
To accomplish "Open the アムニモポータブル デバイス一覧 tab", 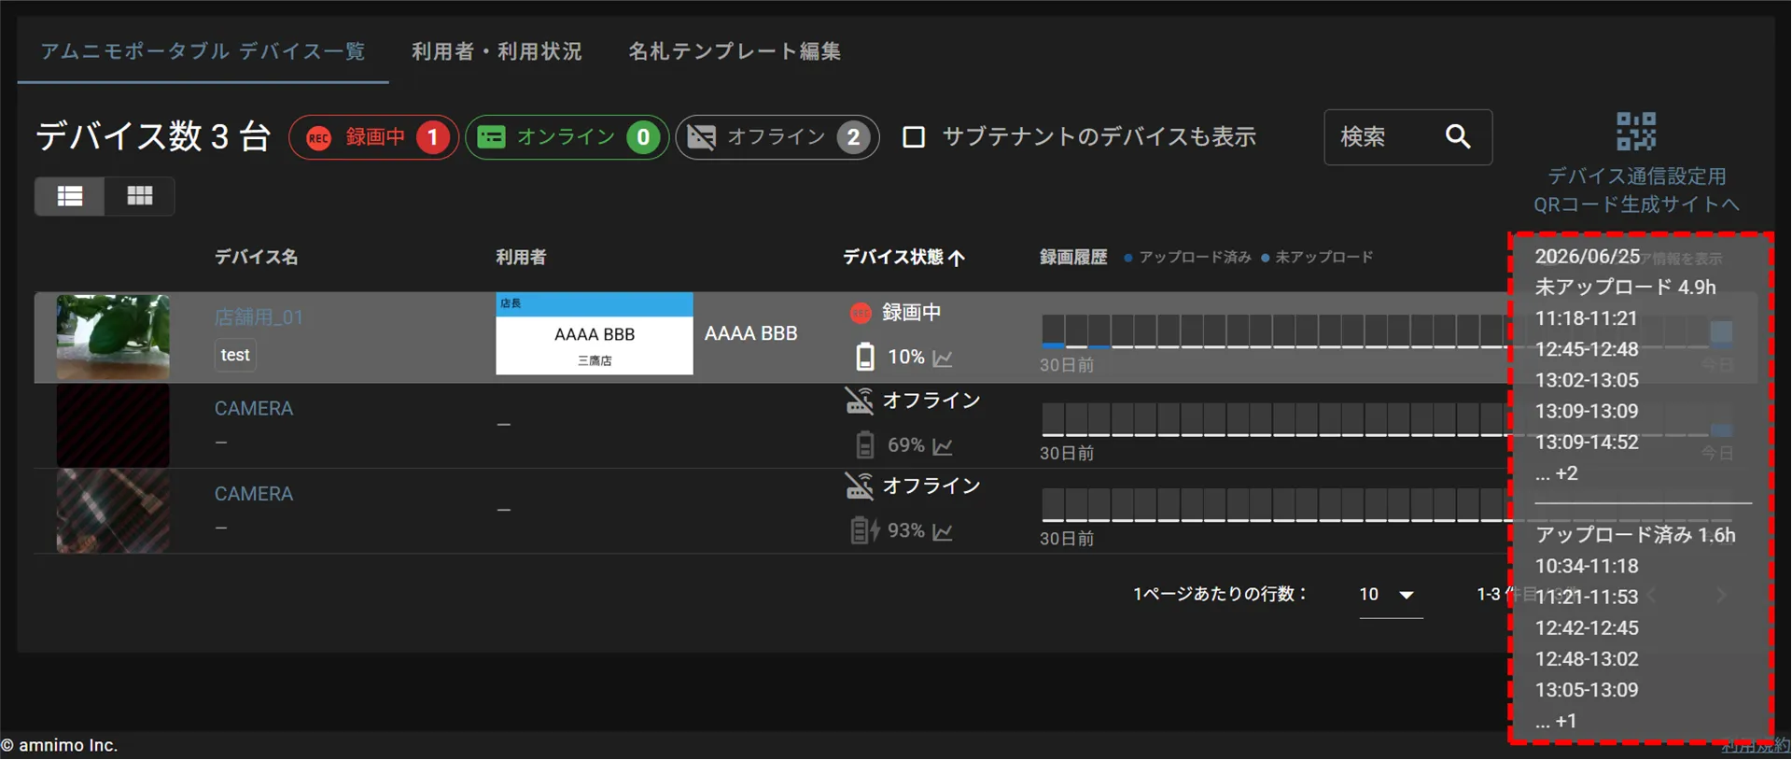I will tap(203, 51).
